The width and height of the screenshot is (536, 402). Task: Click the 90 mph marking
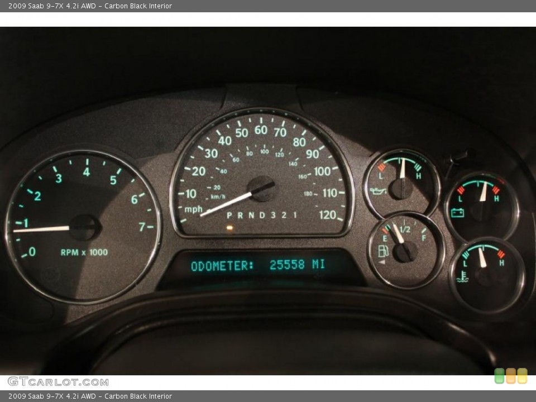pyautogui.click(x=313, y=154)
